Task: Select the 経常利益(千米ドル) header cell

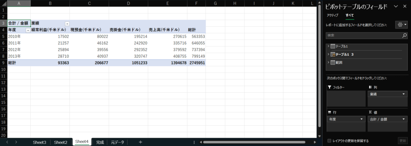Action: pos(50,30)
